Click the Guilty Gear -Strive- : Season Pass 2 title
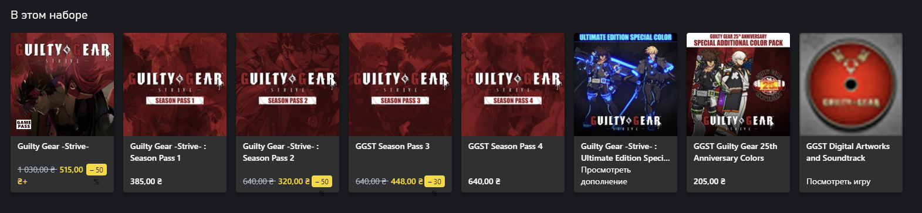The image size is (922, 213). (281, 152)
